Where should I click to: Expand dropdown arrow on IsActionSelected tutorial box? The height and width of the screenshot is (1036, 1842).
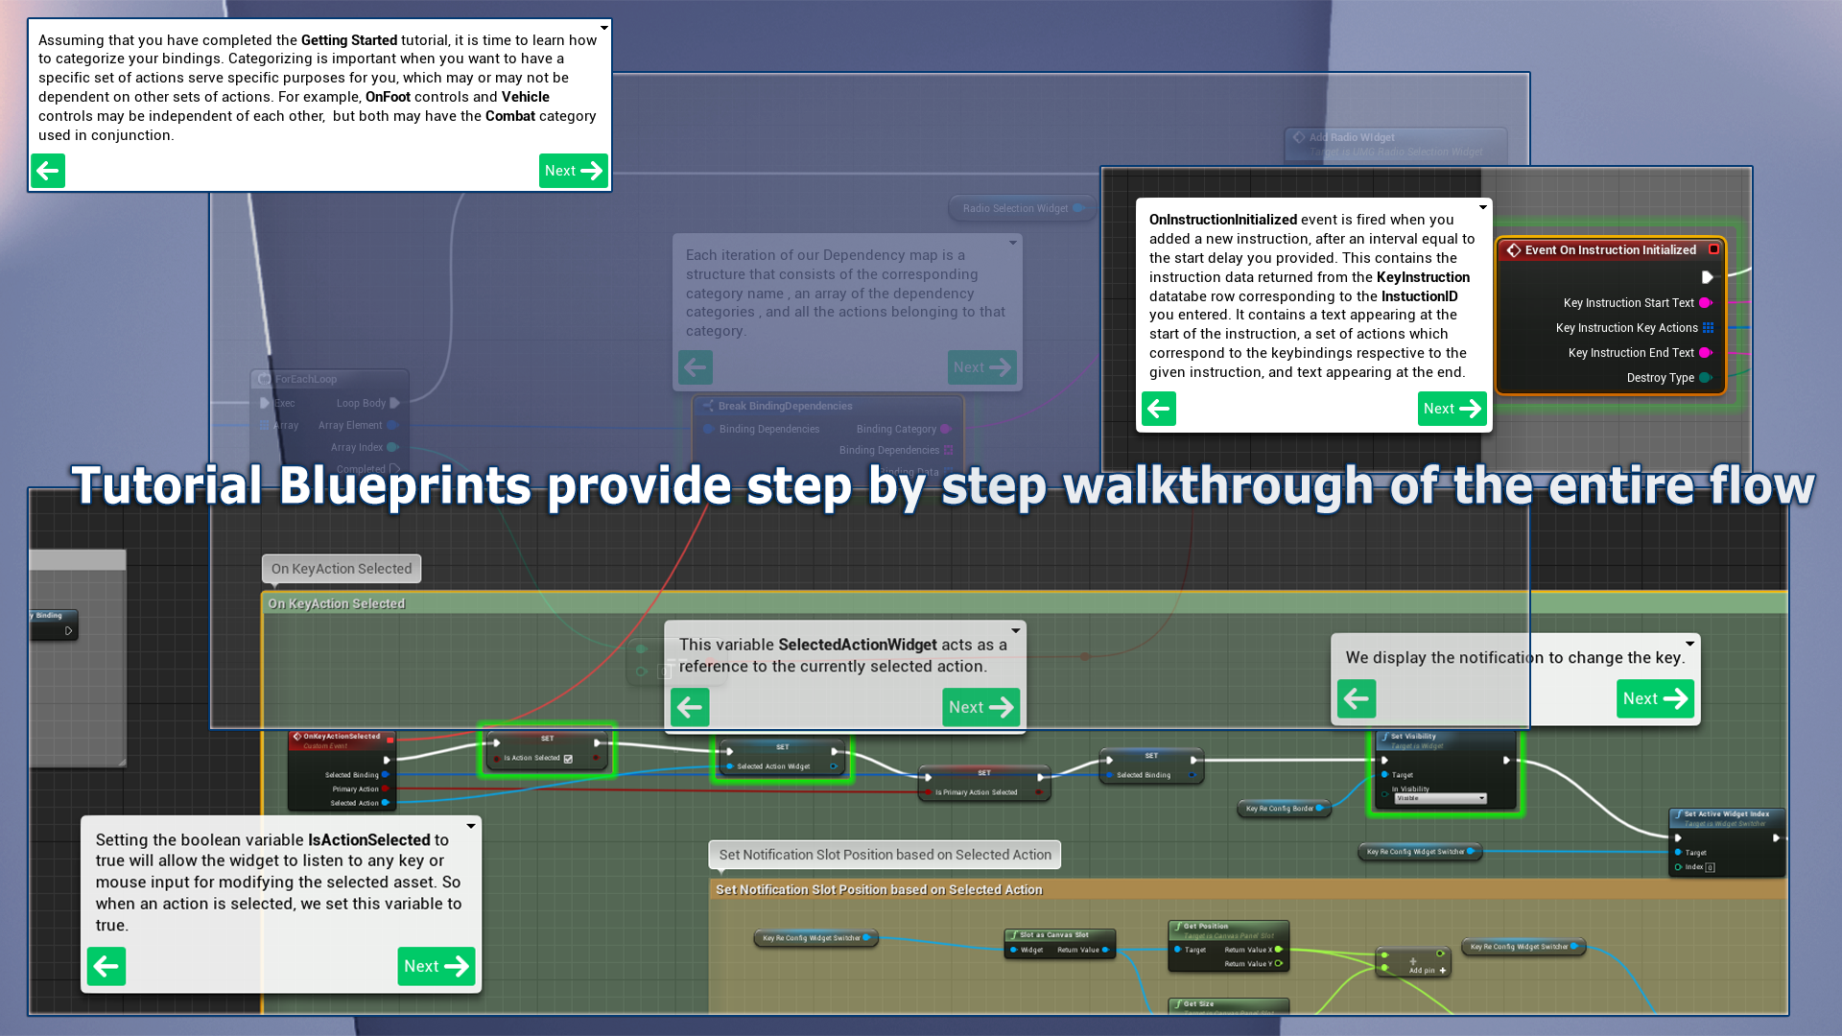471,826
